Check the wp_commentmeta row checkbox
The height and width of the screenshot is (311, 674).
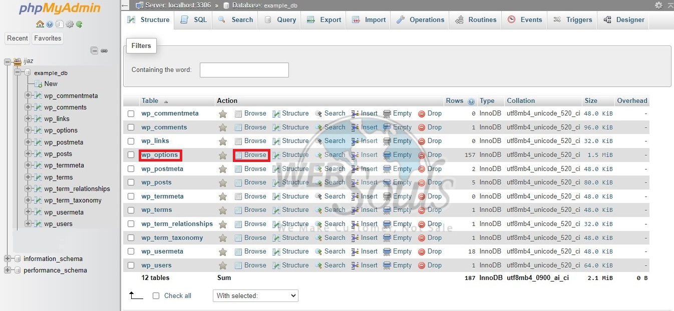131,113
